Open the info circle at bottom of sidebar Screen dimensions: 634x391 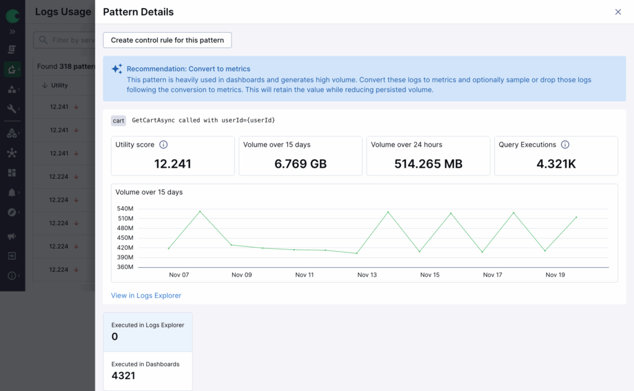click(12, 275)
